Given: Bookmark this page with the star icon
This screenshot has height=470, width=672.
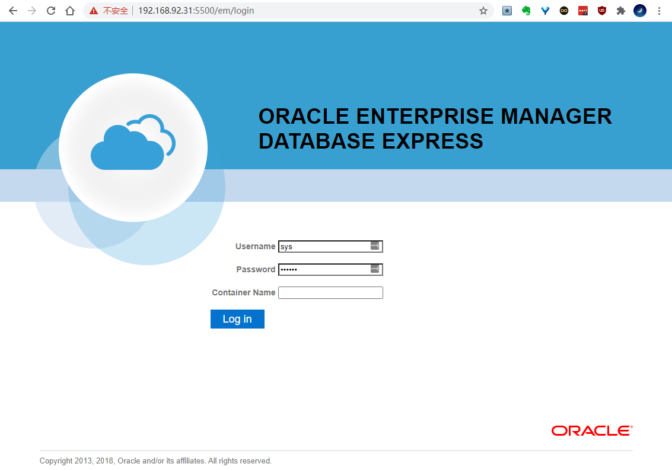Looking at the screenshot, I should (483, 11).
